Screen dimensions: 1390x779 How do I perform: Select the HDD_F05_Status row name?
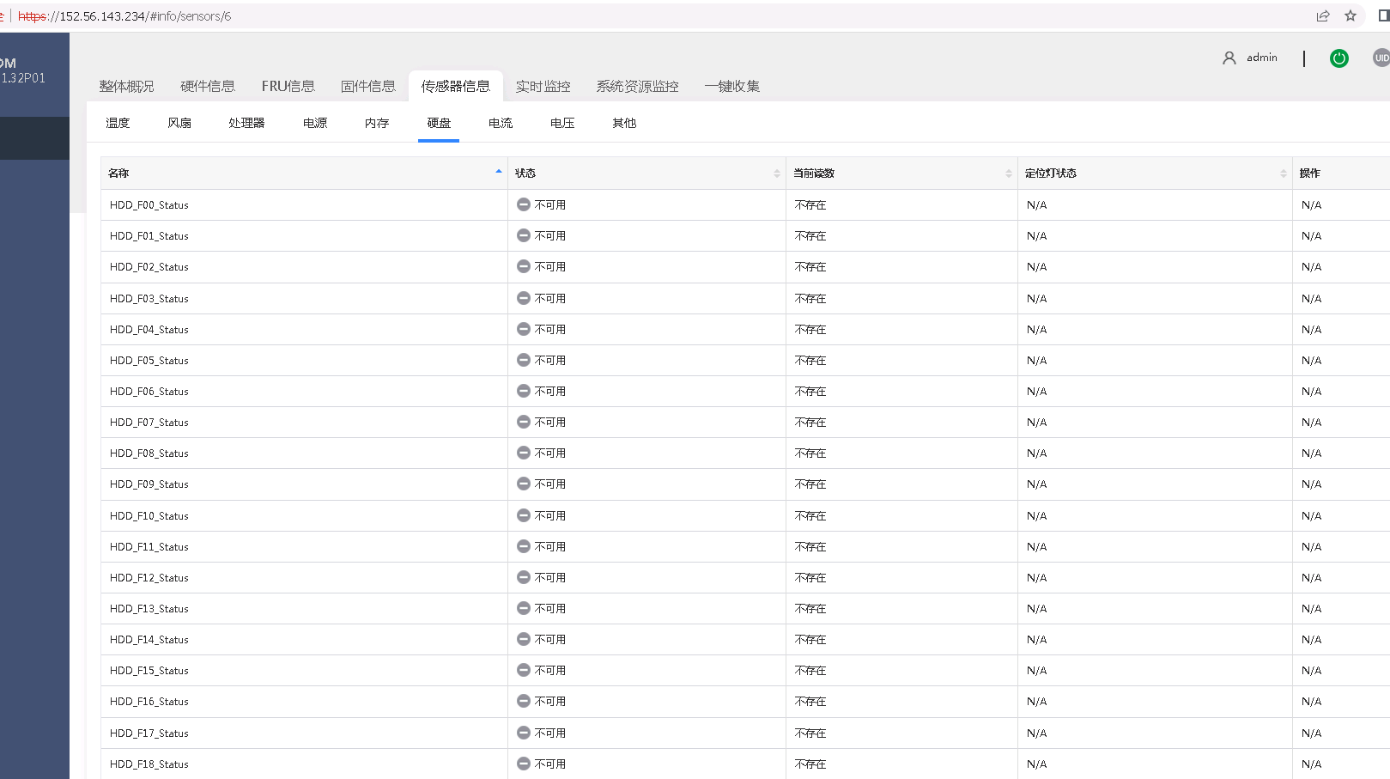[149, 361]
